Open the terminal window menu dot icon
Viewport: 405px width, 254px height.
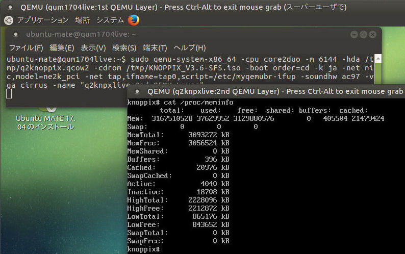pyautogui.click(x=16, y=34)
